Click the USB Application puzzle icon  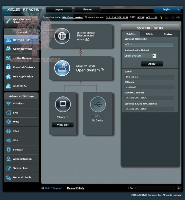(8, 76)
